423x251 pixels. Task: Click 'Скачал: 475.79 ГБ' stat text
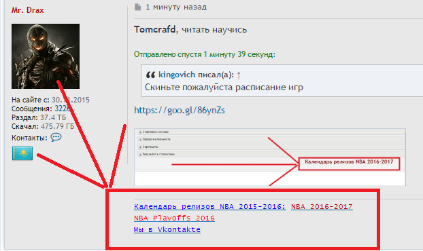(x=43, y=126)
